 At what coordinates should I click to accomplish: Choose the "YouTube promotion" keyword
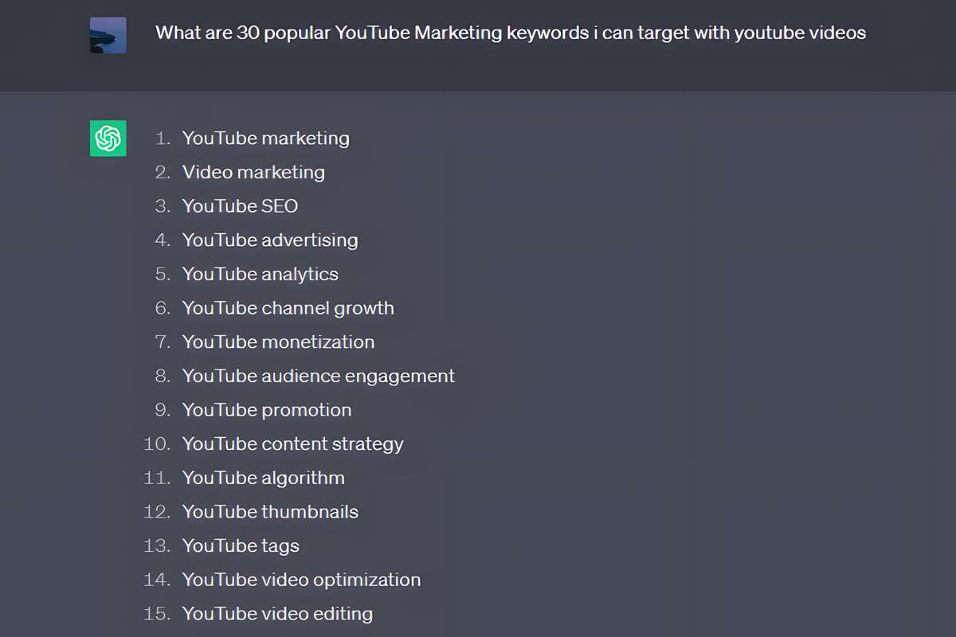coord(266,410)
